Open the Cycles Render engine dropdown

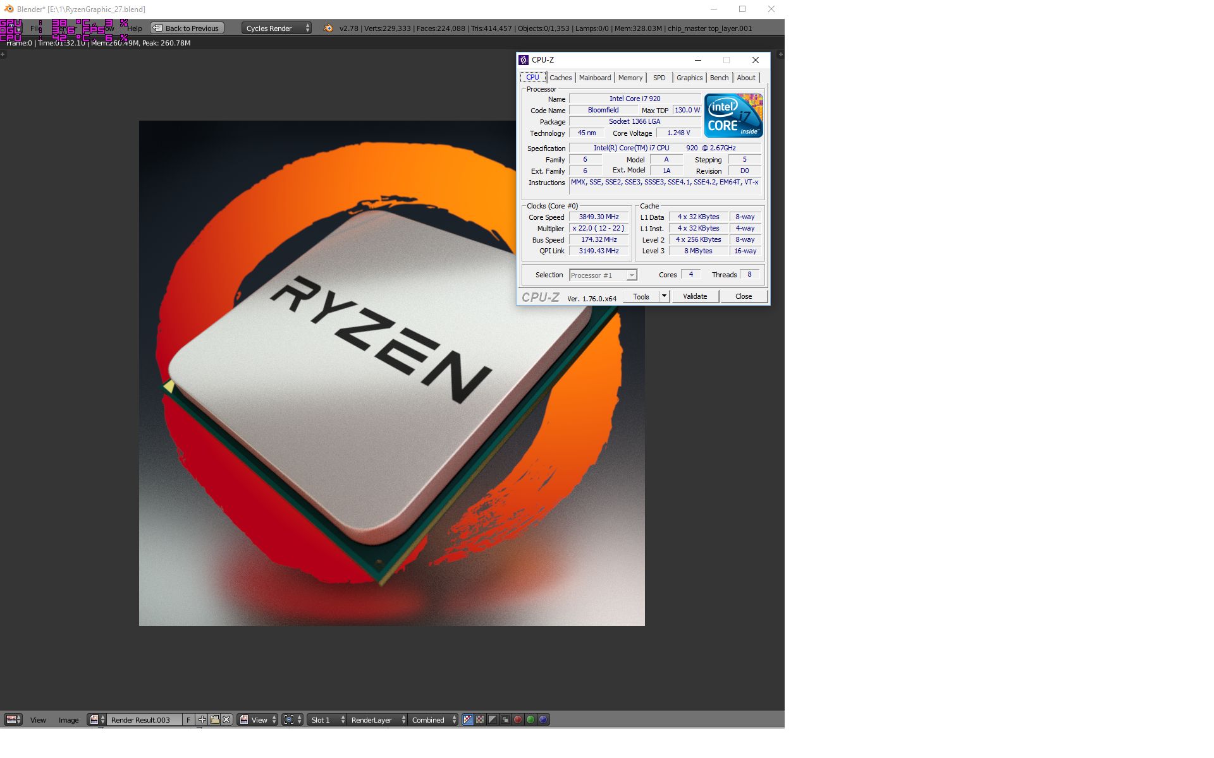tap(276, 28)
